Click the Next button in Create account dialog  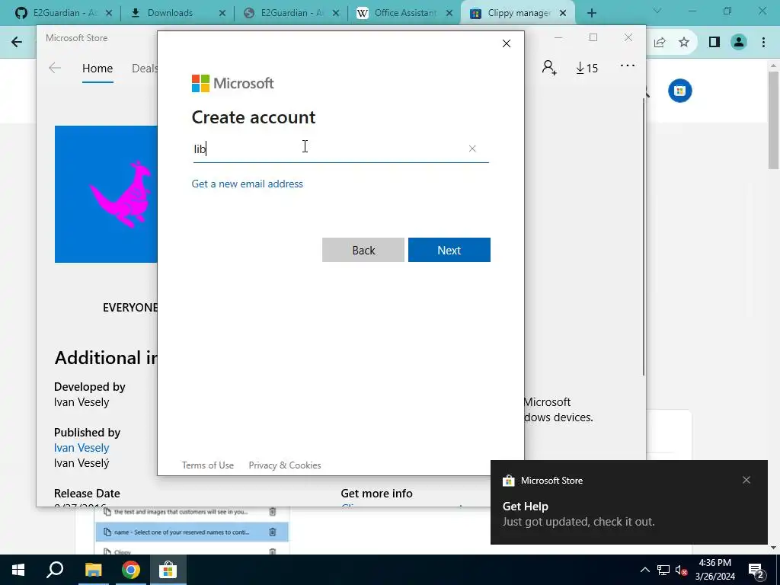pyautogui.click(x=449, y=250)
